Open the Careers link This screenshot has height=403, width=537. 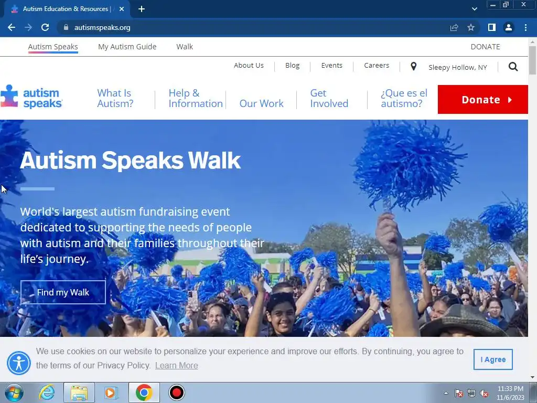377,66
